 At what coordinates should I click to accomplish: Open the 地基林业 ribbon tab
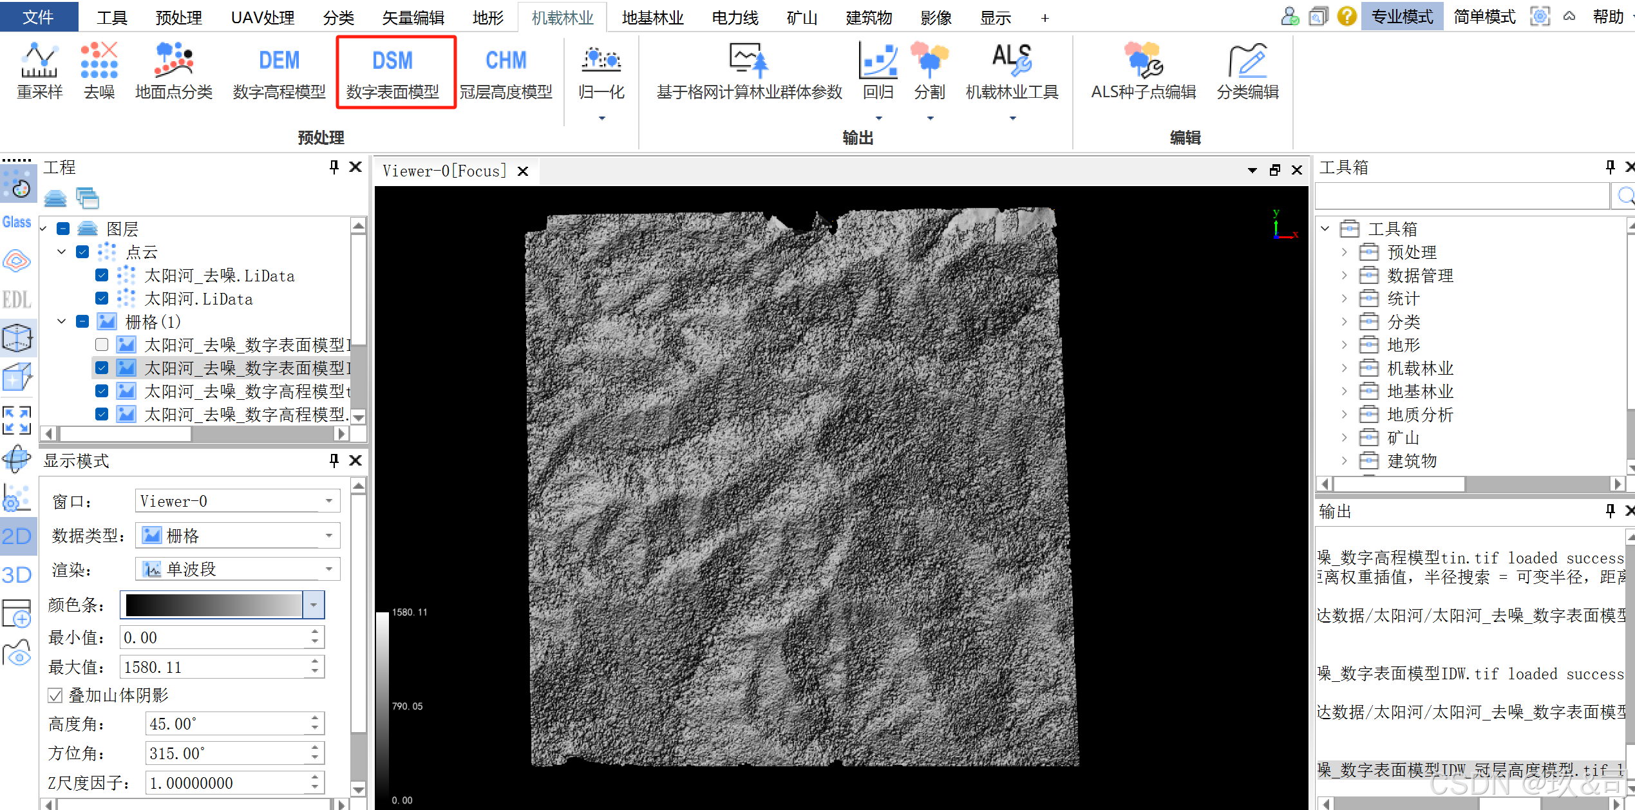[x=652, y=17]
